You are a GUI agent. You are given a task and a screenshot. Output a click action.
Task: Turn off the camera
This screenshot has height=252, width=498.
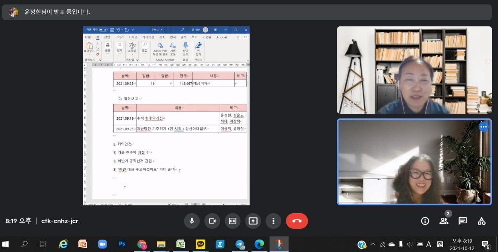212,221
